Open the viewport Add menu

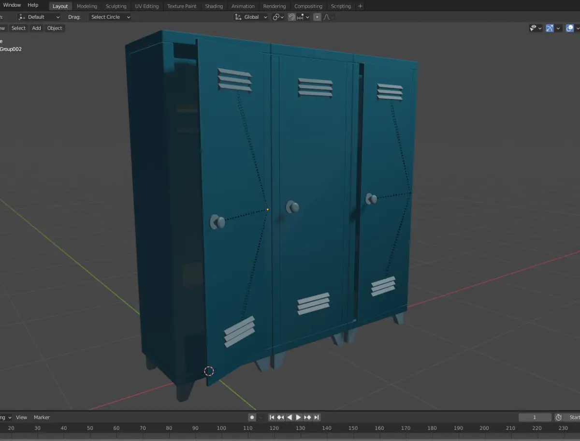36,28
